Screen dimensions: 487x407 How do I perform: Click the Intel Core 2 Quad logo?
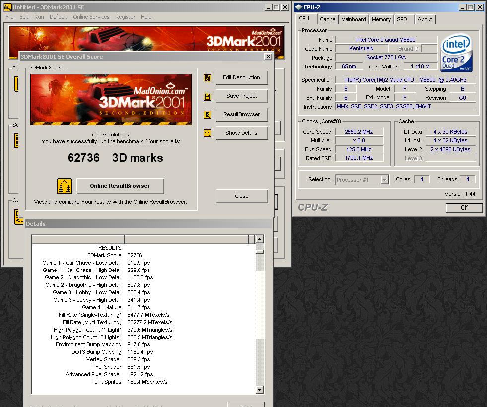click(457, 53)
